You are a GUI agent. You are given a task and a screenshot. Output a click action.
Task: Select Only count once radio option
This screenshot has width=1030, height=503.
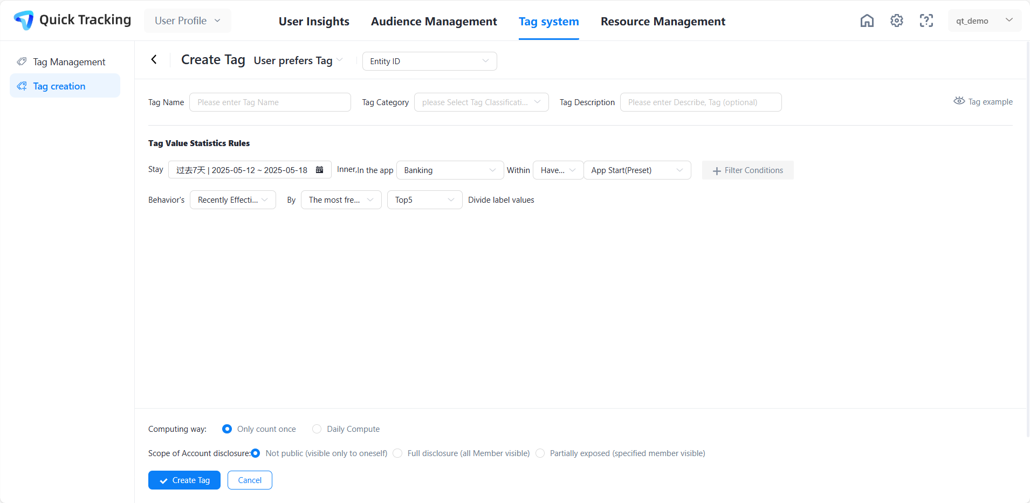[227, 429]
